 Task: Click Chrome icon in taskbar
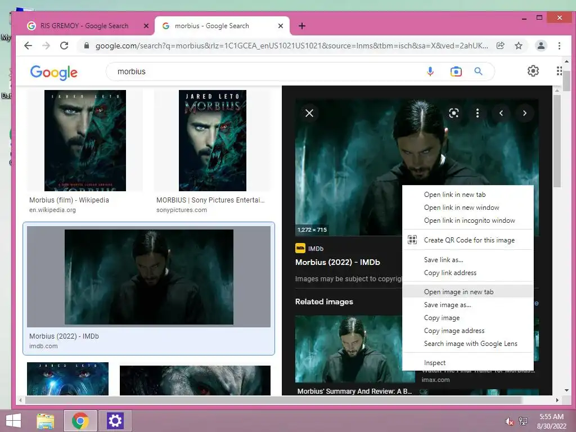(x=80, y=421)
